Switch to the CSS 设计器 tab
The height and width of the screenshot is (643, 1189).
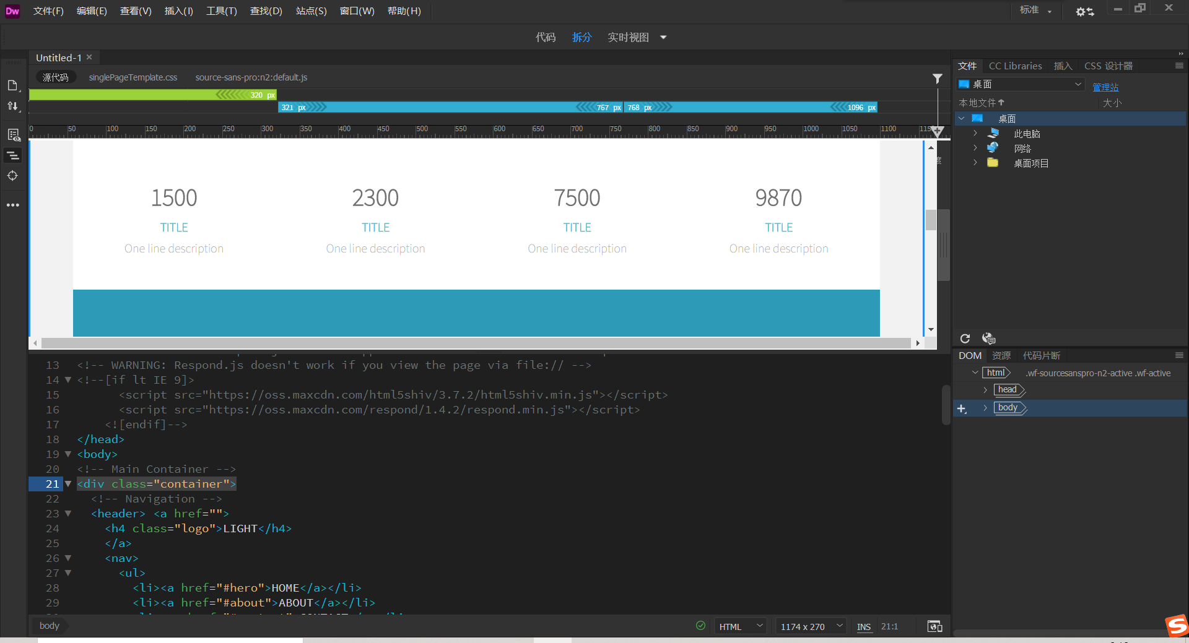[1108, 66]
